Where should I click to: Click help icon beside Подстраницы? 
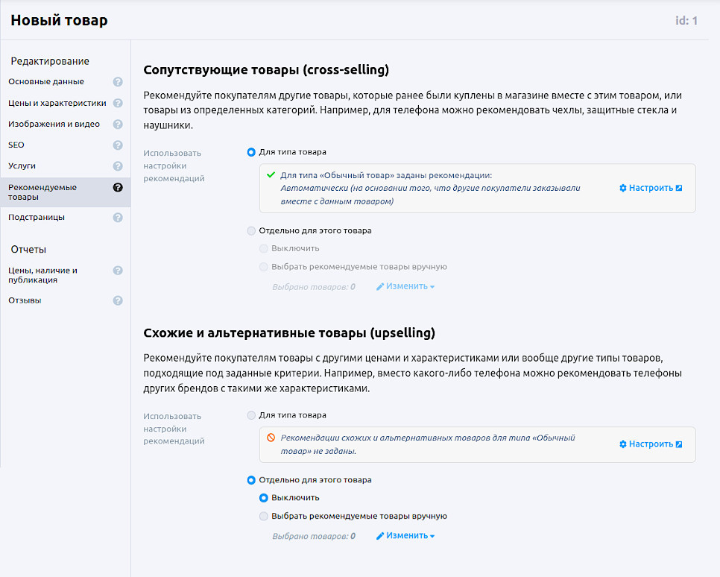(x=118, y=218)
